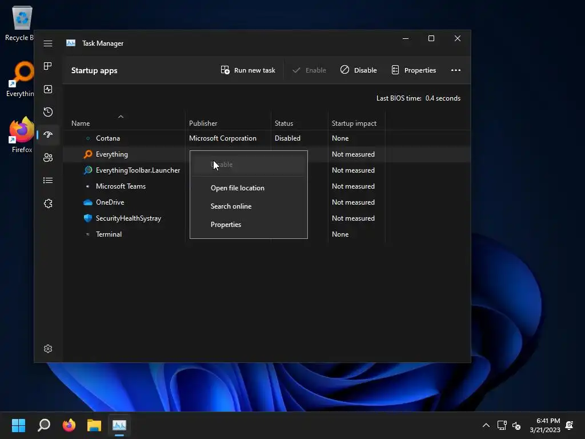Select the Startup apps sidebar icon

point(48,135)
